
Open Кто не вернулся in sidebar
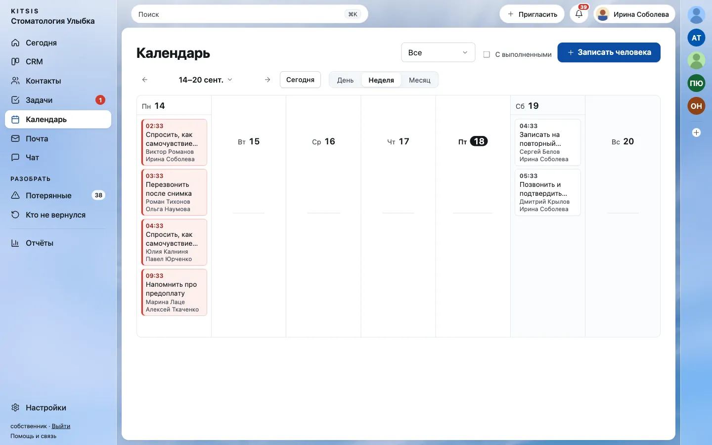pyautogui.click(x=58, y=215)
